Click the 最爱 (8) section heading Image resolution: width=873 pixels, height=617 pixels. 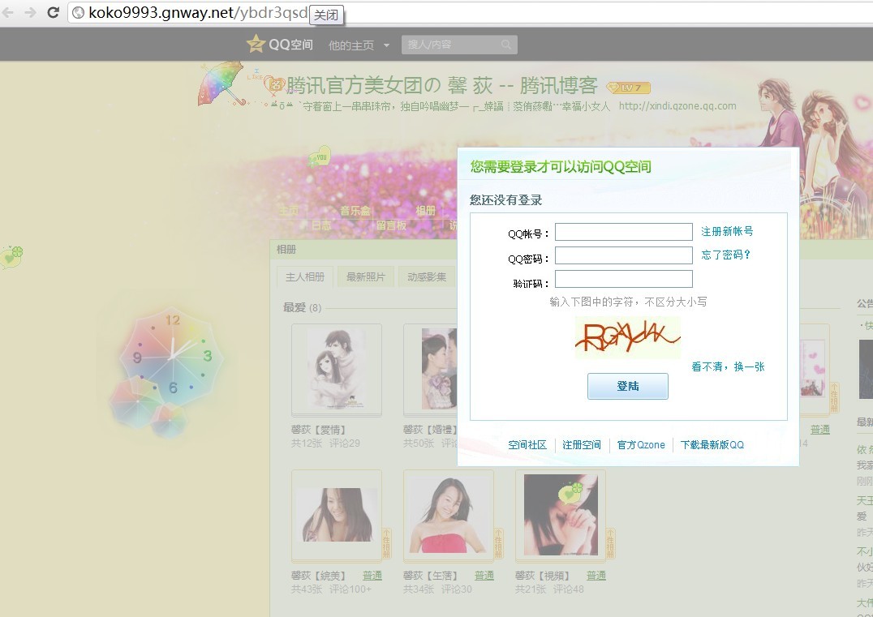tap(303, 307)
